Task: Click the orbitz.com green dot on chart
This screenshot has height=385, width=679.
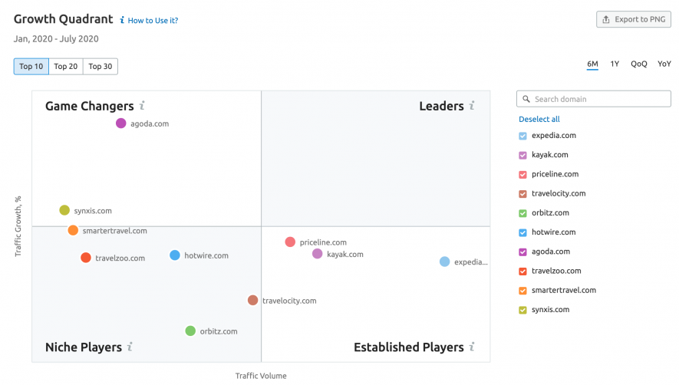Action: [x=190, y=331]
